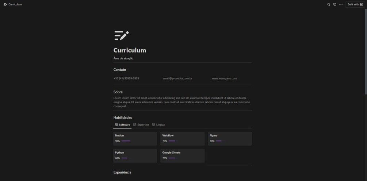The image size is (367, 181).
Task: Switch to the Língua tab
Action: [x=158, y=125]
